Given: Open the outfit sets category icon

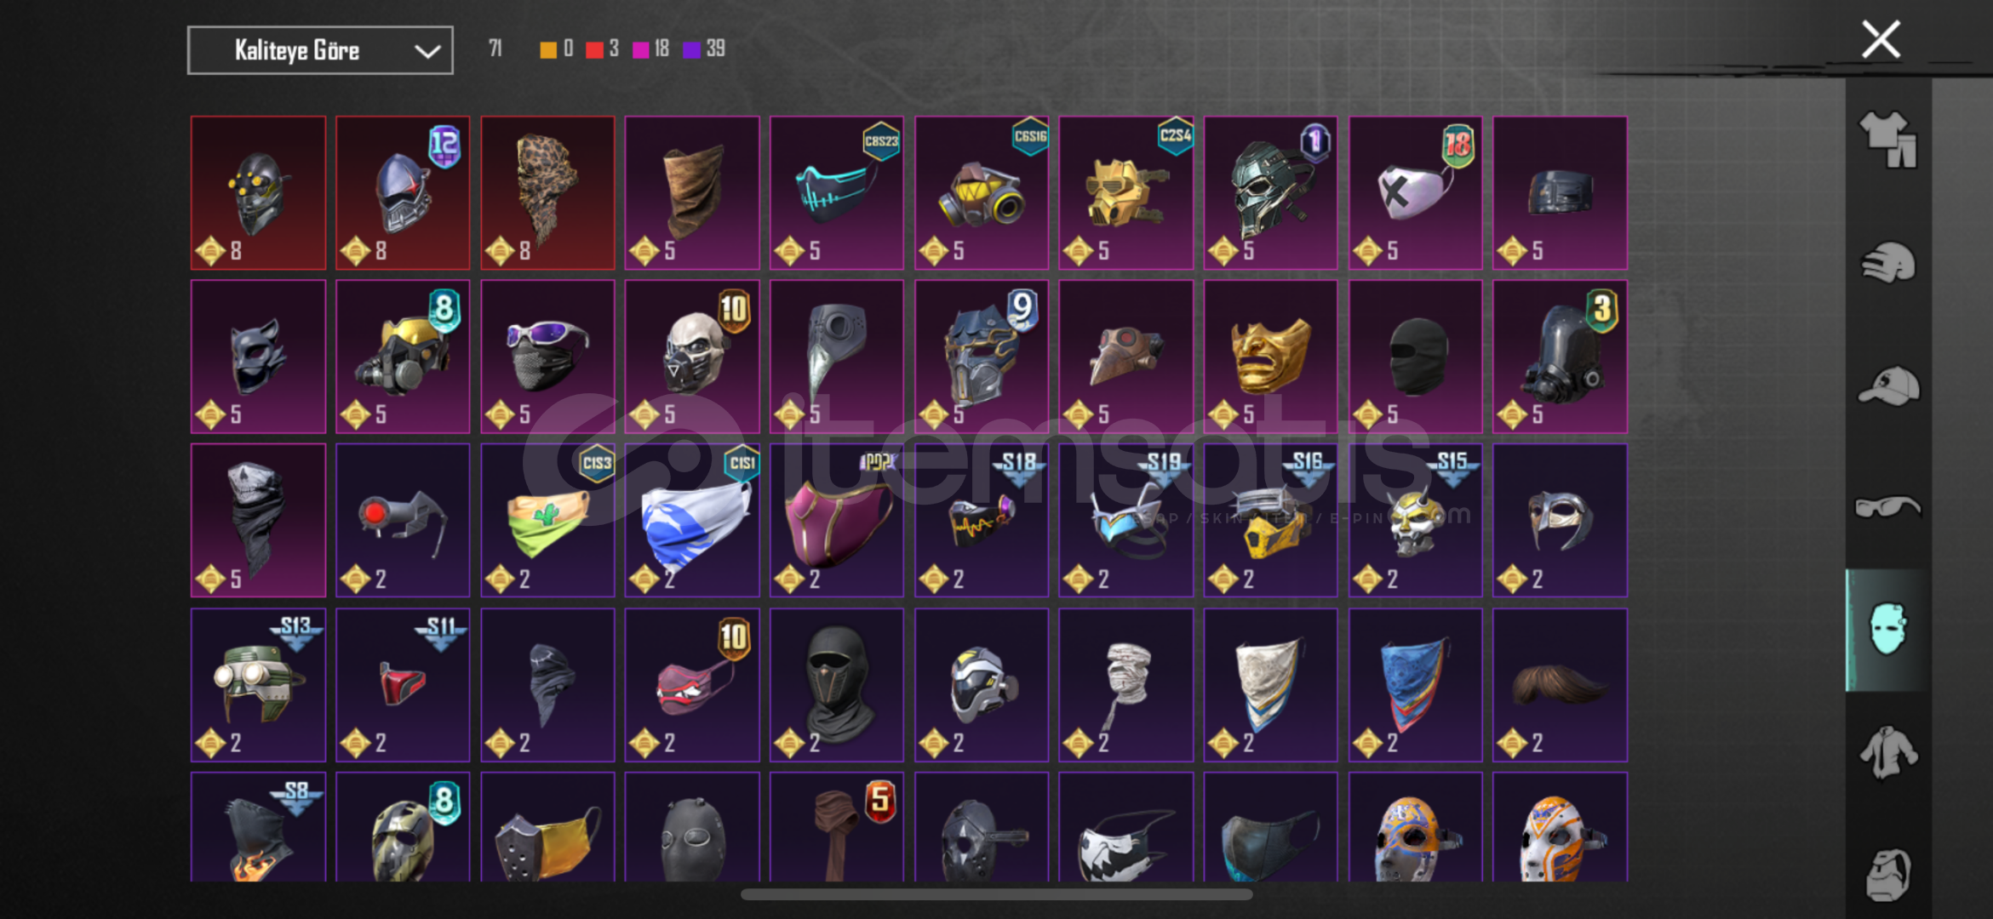Looking at the screenshot, I should click(x=1888, y=139).
